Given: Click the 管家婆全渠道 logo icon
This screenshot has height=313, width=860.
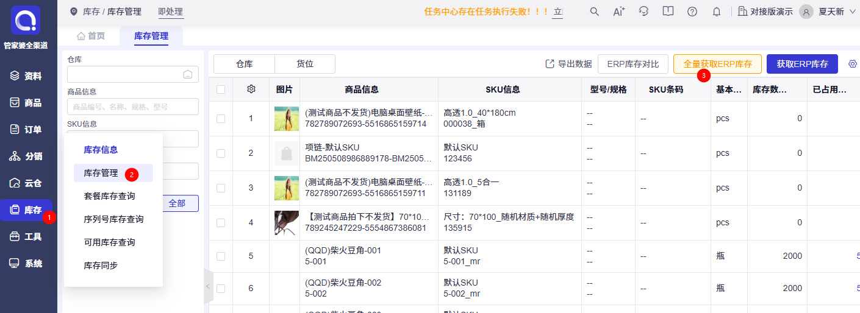Looking at the screenshot, I should pos(26,21).
